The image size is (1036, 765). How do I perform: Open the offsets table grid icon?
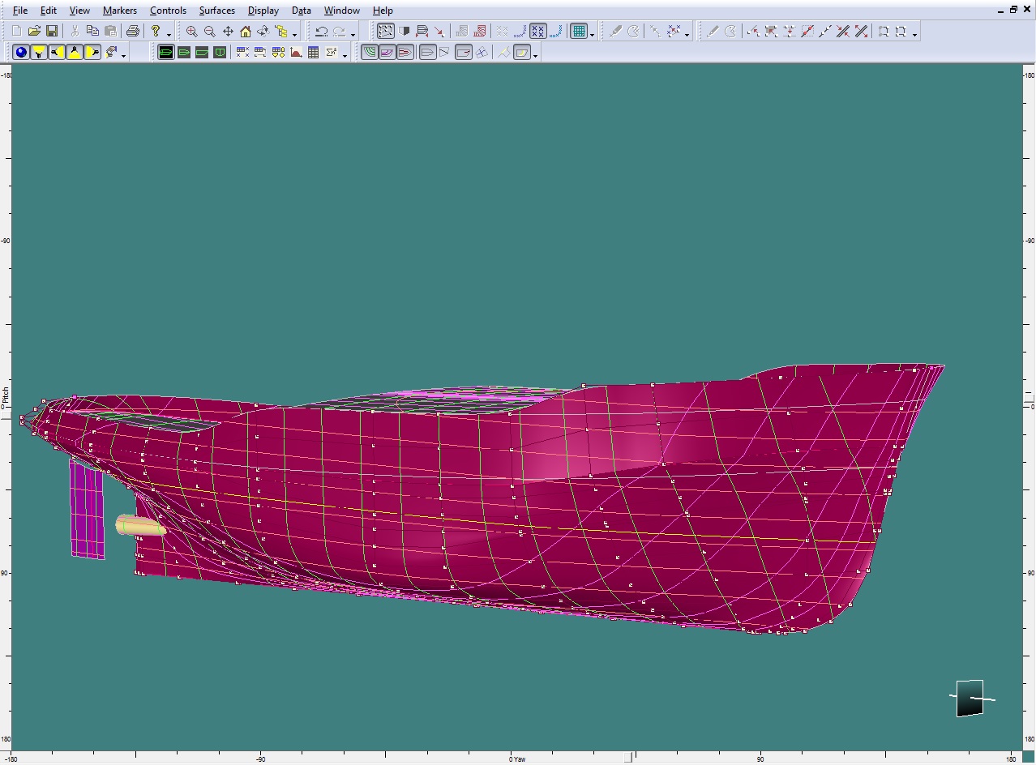coord(314,53)
